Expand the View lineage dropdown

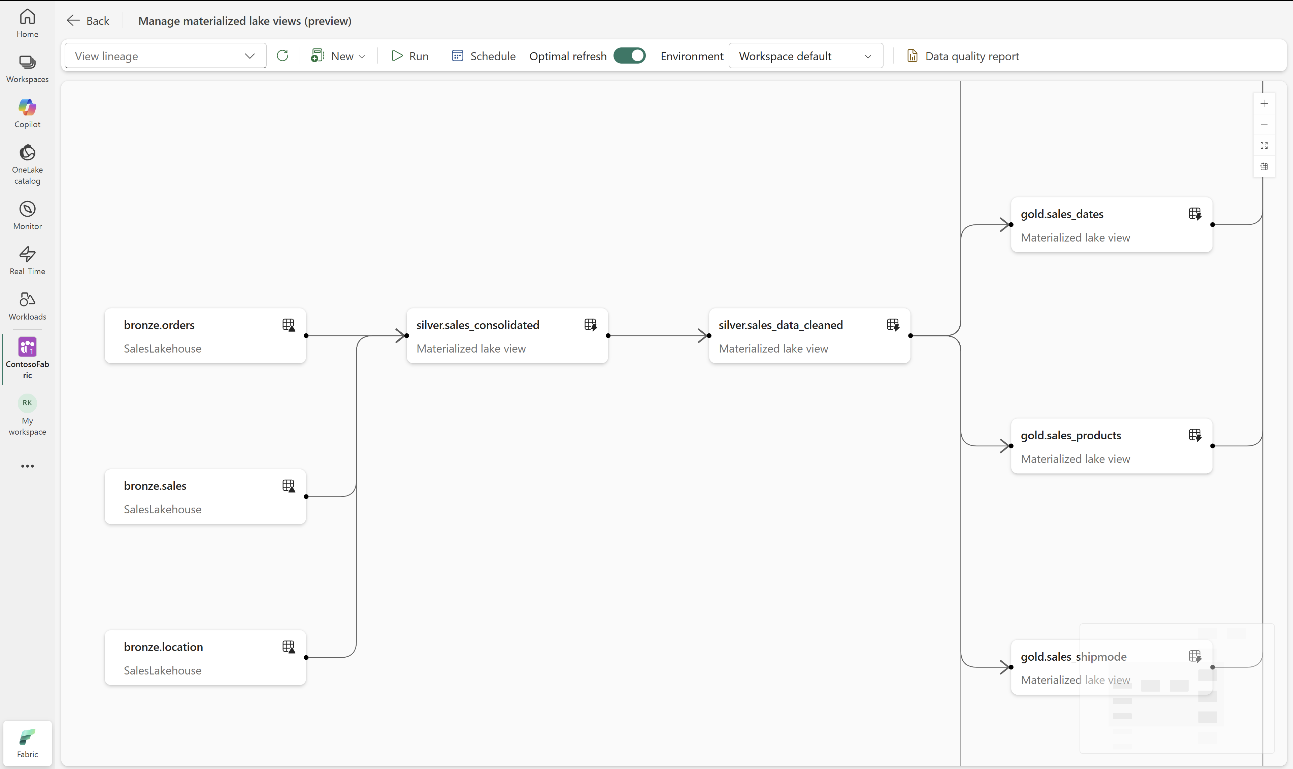165,56
